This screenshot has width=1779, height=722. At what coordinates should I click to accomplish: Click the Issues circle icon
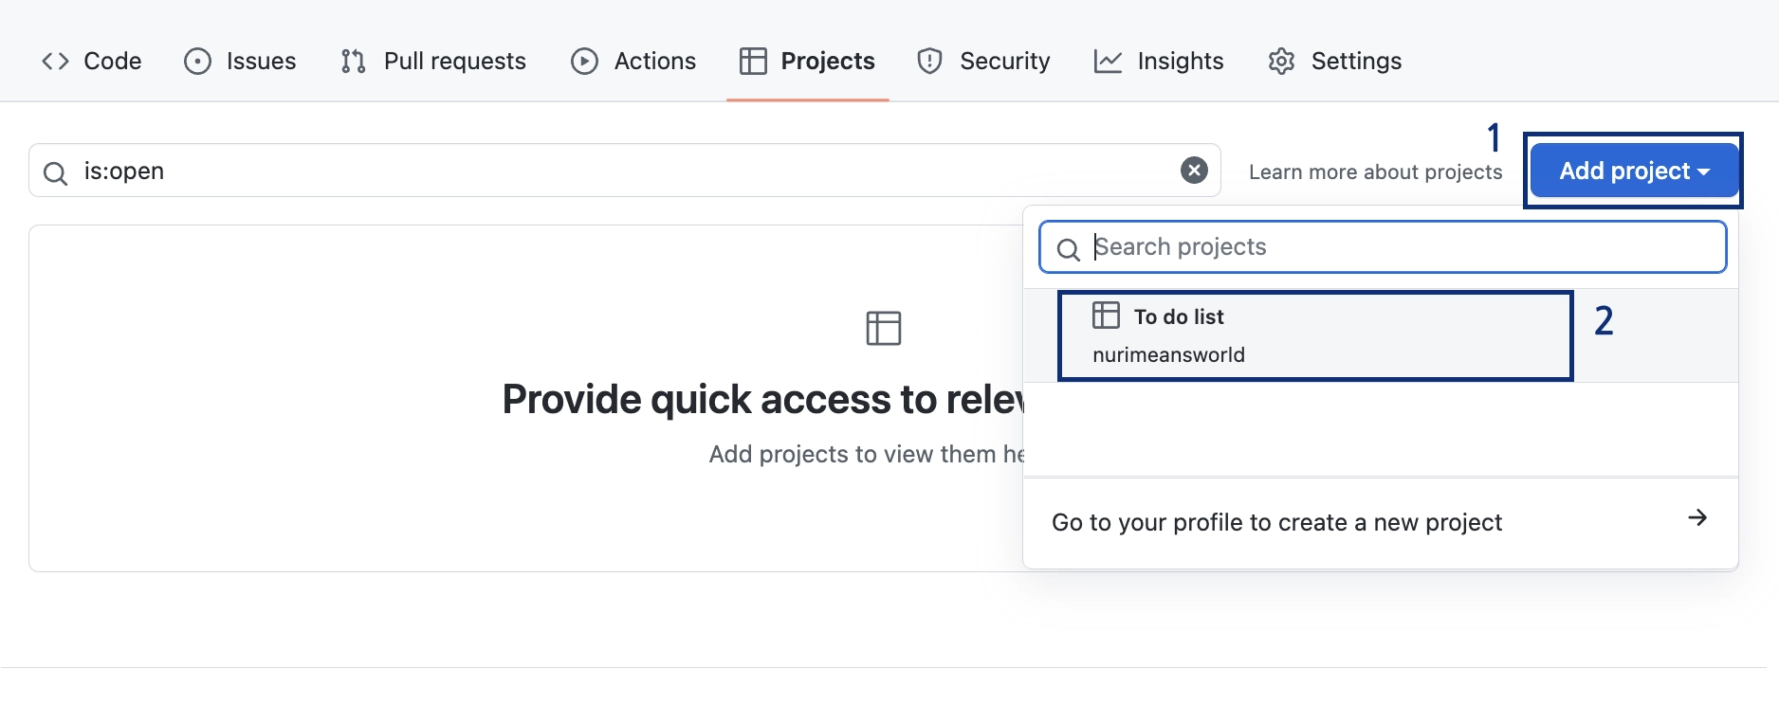pyautogui.click(x=197, y=62)
